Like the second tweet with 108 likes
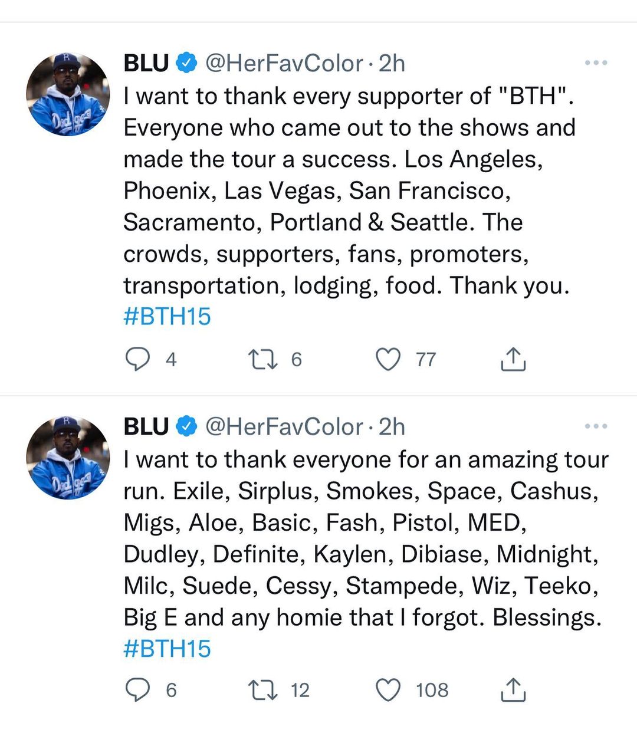The height and width of the screenshot is (736, 637). pos(388,690)
